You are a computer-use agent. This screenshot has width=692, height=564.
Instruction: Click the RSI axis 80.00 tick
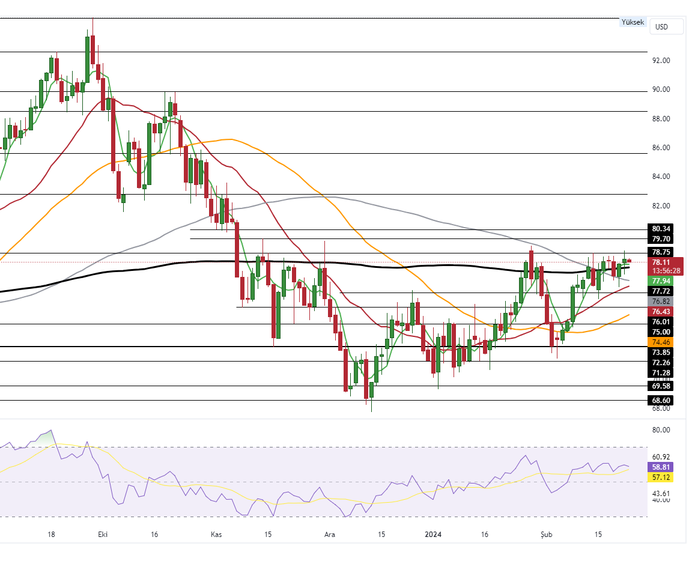[x=661, y=430]
